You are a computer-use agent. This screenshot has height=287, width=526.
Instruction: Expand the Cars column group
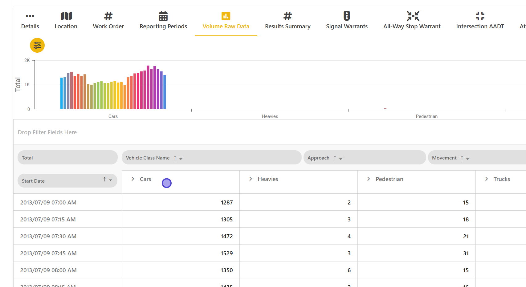(133, 179)
